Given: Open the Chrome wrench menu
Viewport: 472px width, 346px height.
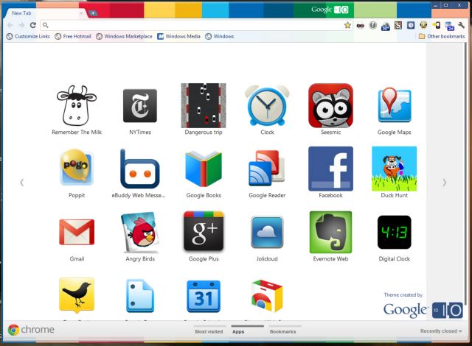Looking at the screenshot, I should [x=461, y=25].
